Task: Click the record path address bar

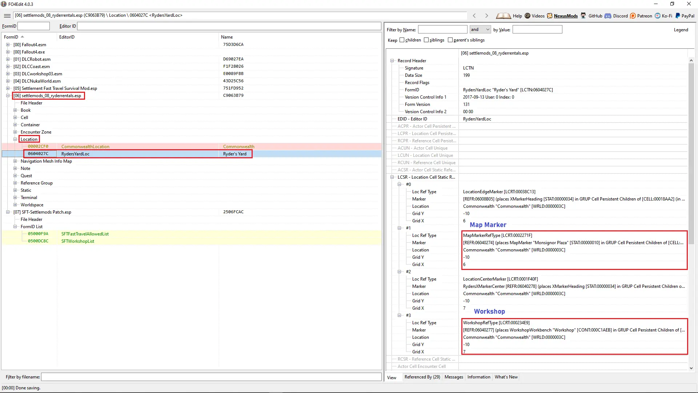Action: (x=240, y=15)
